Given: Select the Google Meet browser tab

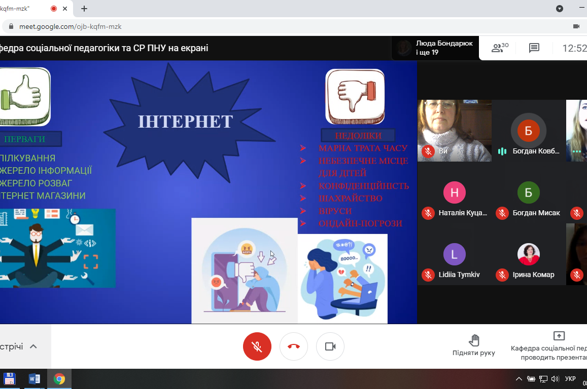Looking at the screenshot, I should click(25, 9).
